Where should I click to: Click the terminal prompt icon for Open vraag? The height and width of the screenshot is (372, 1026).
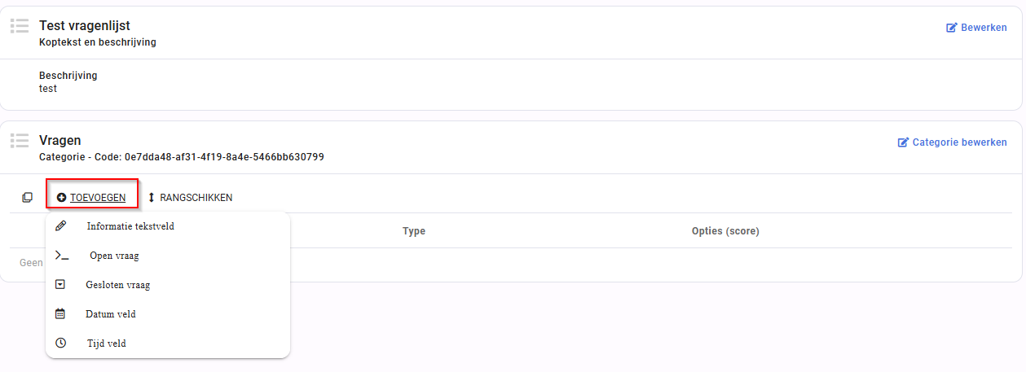coord(62,256)
